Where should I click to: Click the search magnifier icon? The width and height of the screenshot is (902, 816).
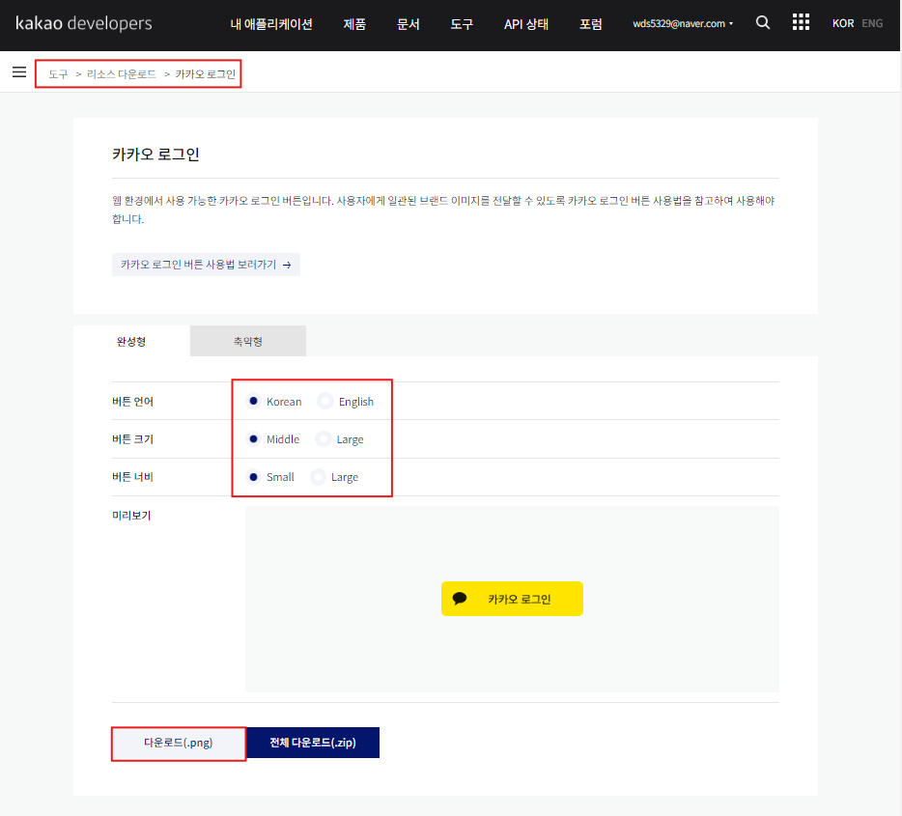click(763, 22)
